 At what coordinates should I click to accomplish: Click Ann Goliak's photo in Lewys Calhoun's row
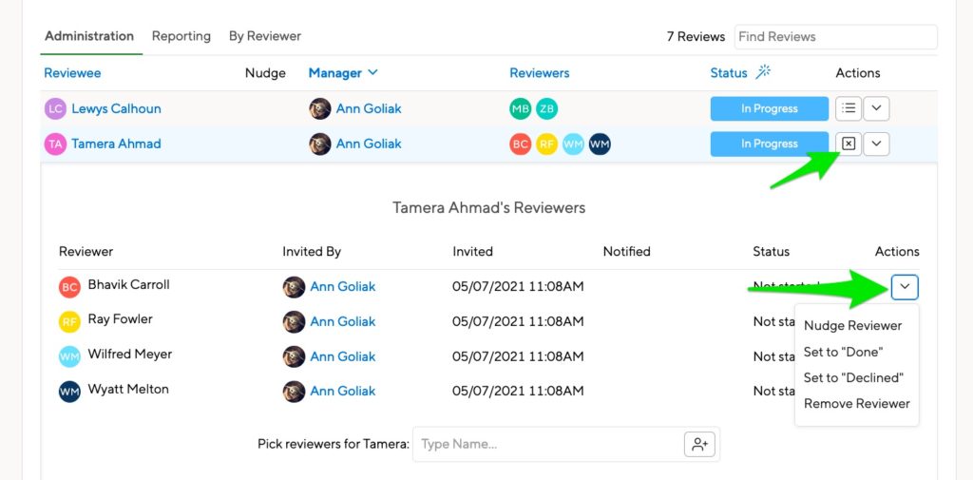tap(319, 108)
